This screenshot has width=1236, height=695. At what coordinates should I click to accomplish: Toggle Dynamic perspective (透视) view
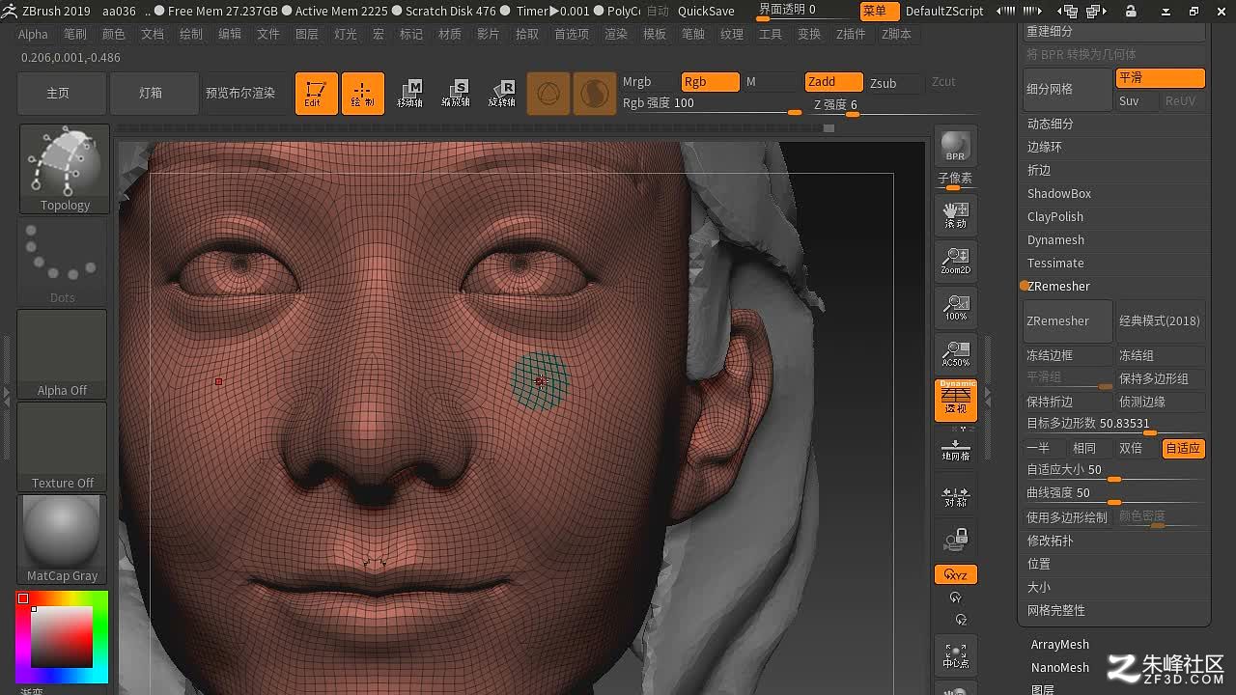pos(956,400)
